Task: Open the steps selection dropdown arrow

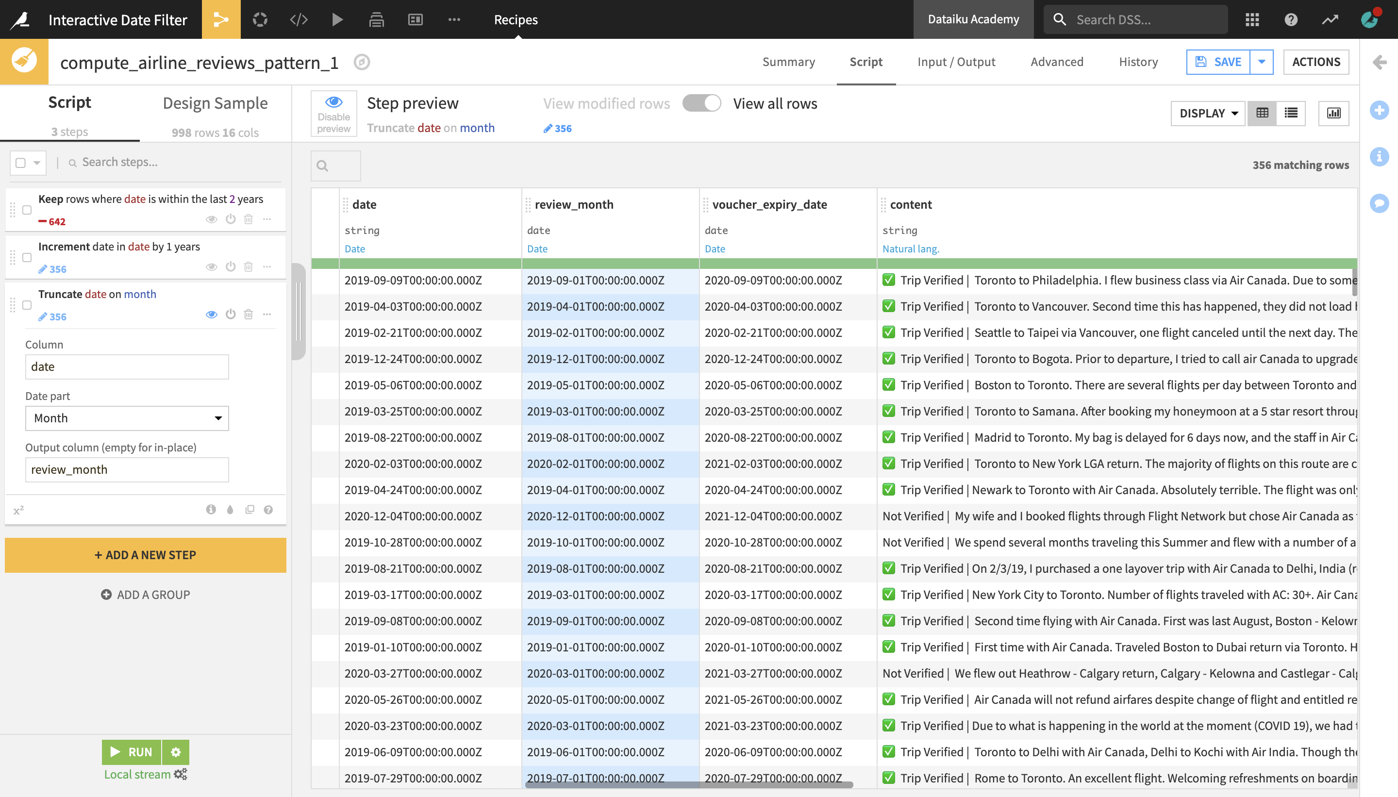Action: coord(37,163)
